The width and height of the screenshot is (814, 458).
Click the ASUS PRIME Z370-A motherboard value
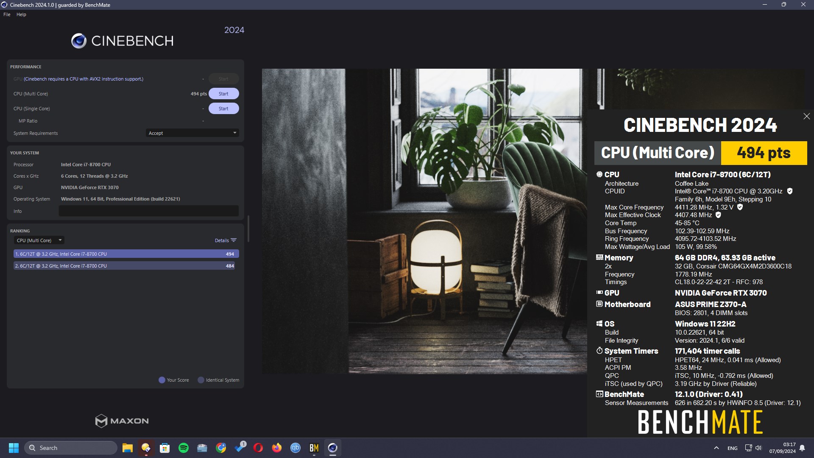[x=711, y=304]
